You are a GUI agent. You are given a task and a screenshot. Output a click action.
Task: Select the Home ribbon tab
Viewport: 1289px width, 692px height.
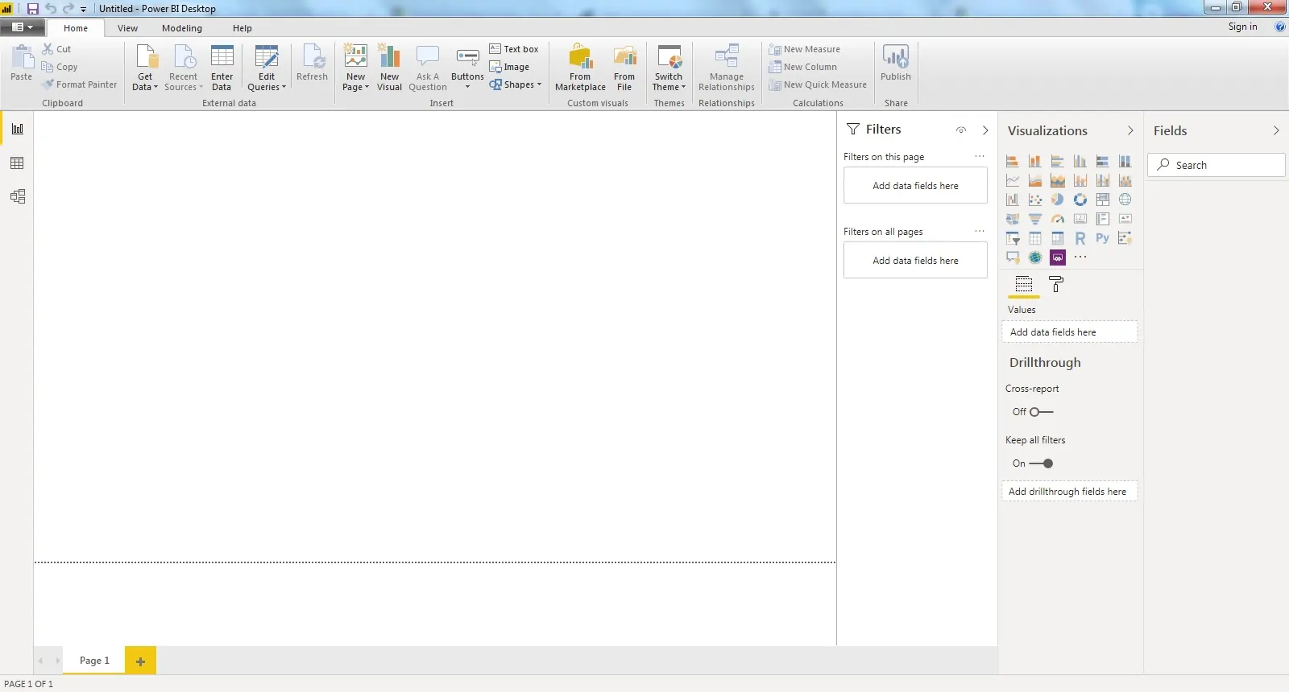coord(76,28)
